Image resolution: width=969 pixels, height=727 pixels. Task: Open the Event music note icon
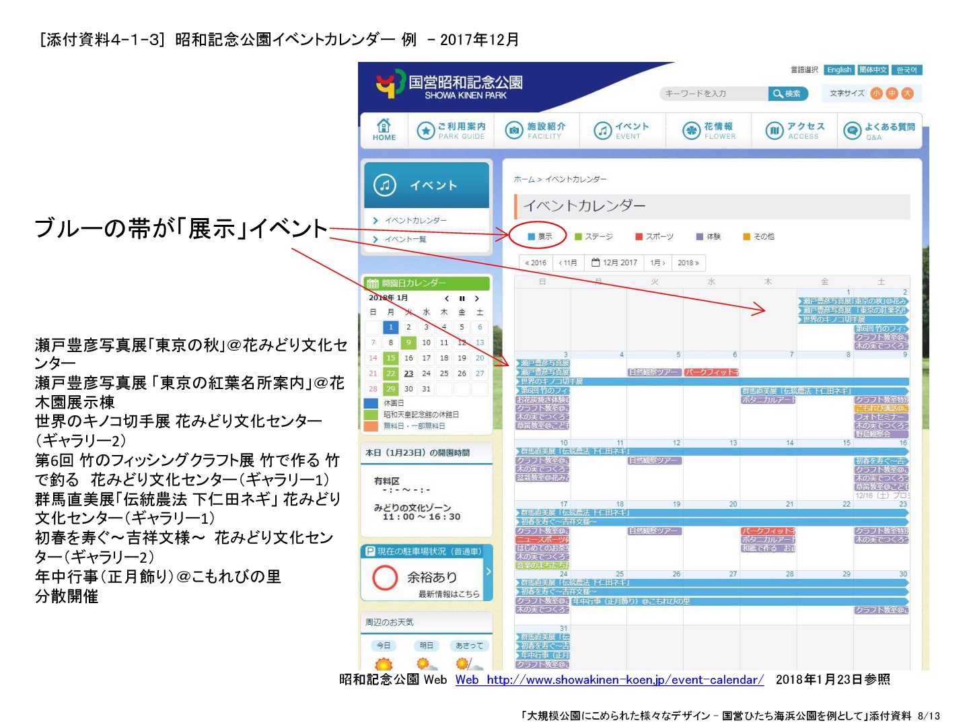point(602,131)
